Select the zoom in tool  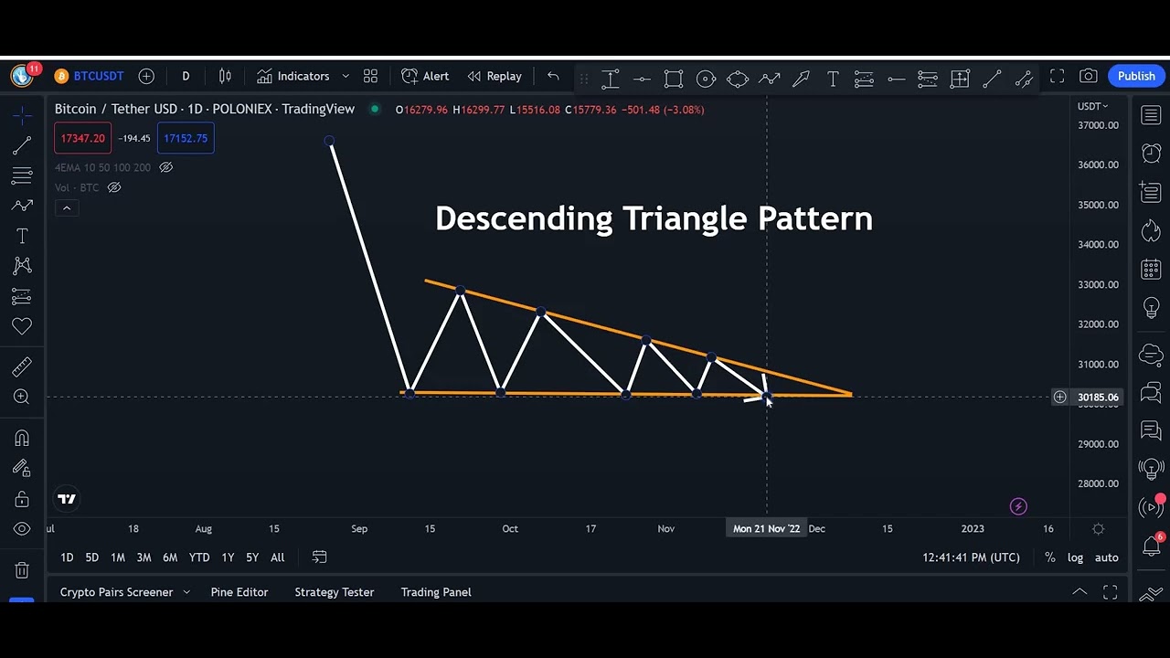click(22, 397)
